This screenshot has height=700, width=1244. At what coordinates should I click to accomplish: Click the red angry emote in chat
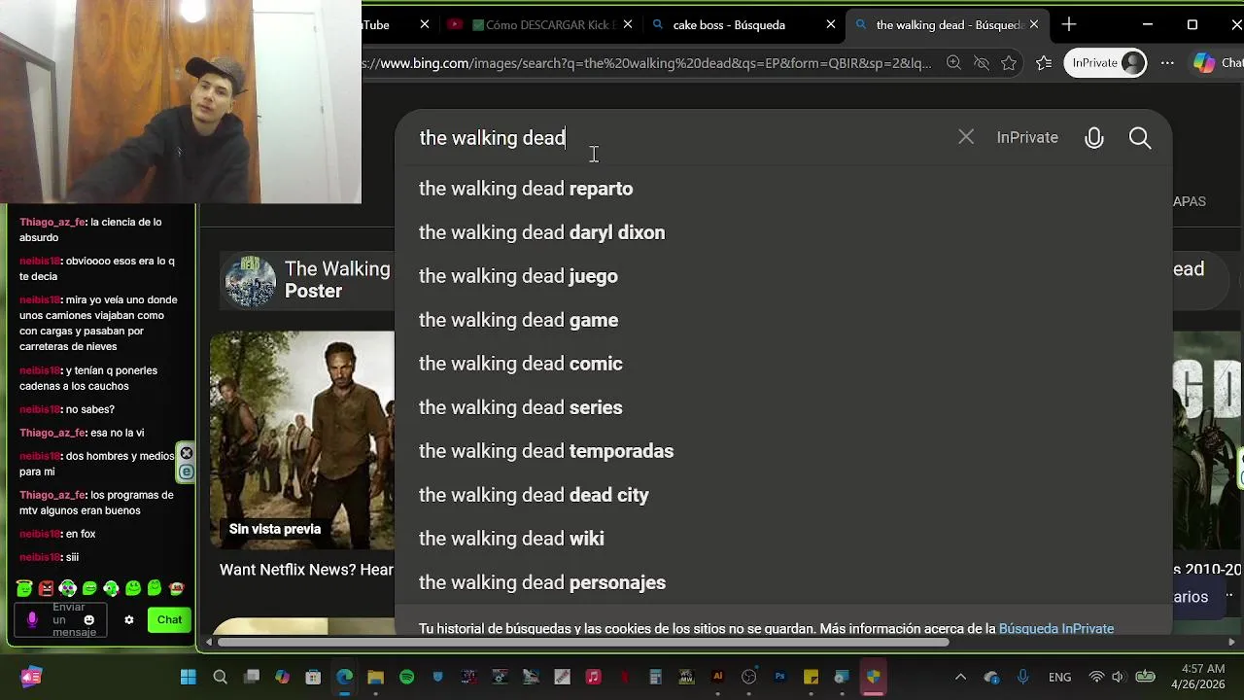pyautogui.click(x=46, y=588)
